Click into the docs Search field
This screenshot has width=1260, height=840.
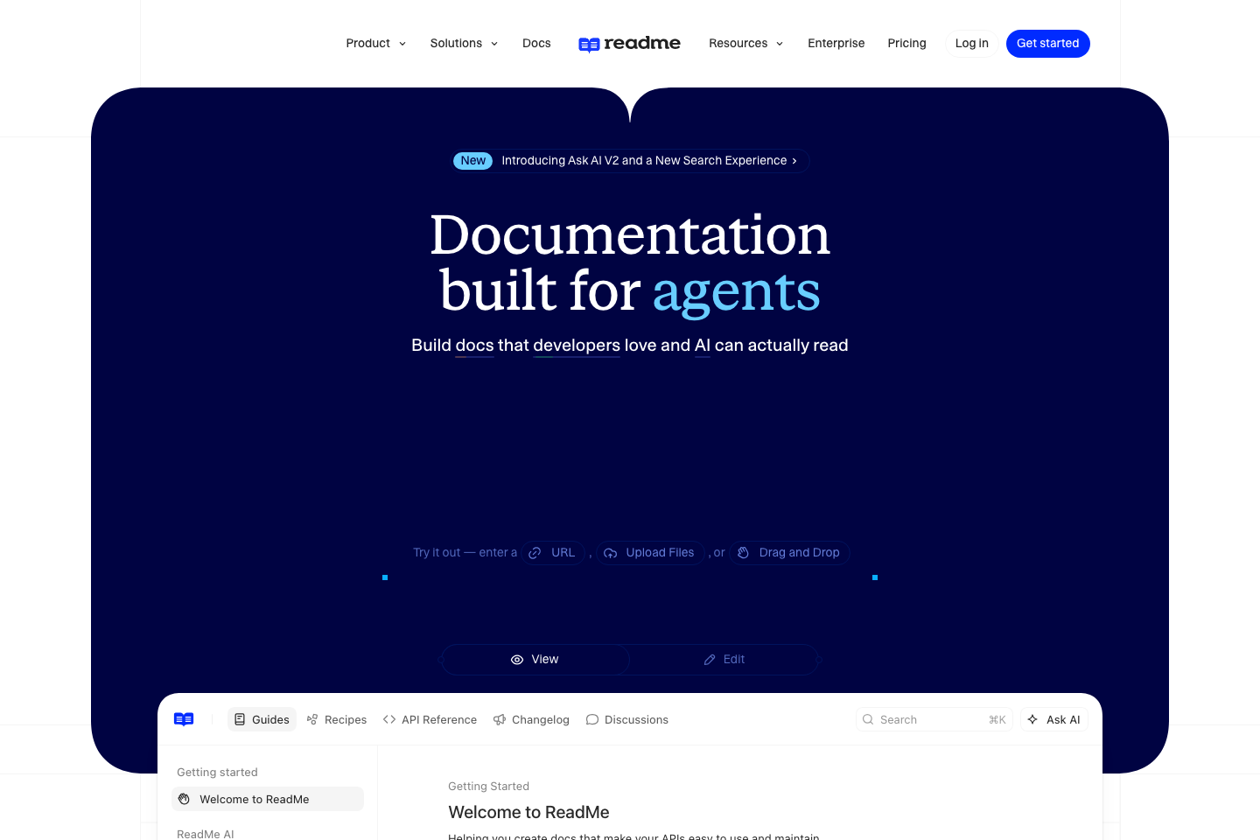coord(934,719)
